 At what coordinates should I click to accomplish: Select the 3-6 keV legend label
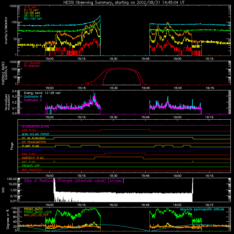[30, 7]
